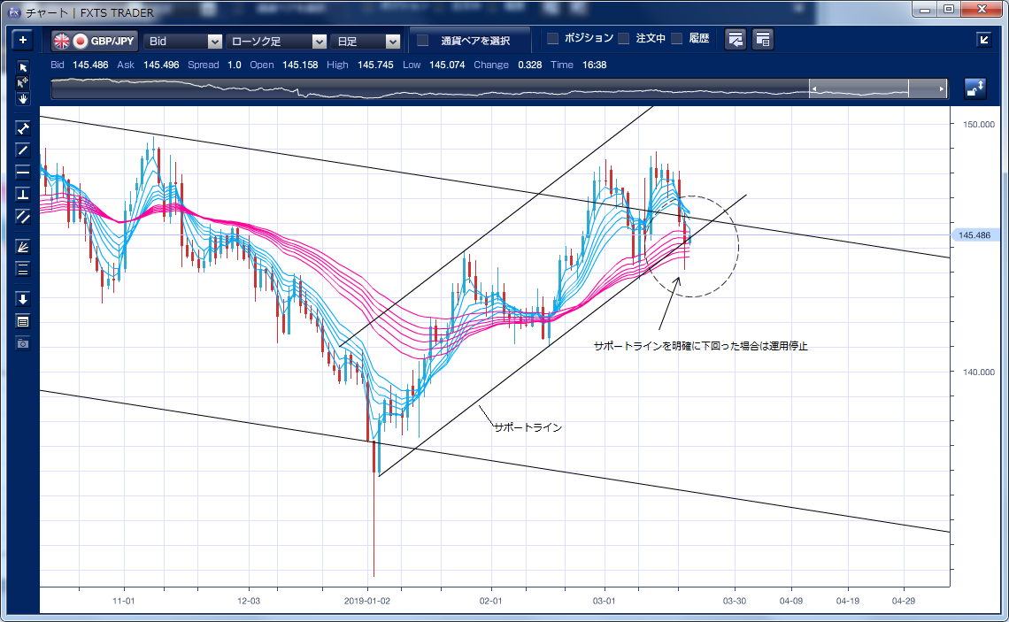Image resolution: width=1009 pixels, height=622 pixels.
Task: Maximize the FXTS TRADER window
Action: [x=949, y=10]
